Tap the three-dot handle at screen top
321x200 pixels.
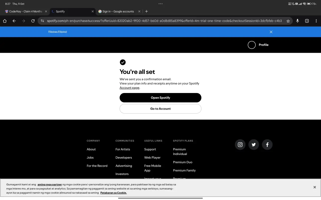[x=160, y=4]
